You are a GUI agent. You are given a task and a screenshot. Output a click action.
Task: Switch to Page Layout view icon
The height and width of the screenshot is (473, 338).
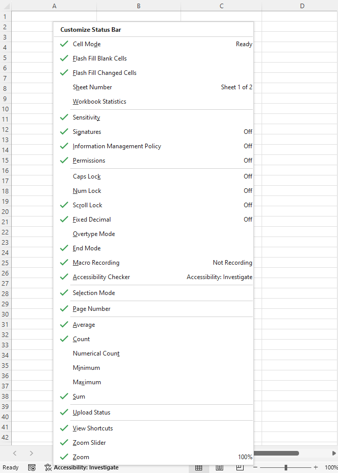tap(219, 467)
